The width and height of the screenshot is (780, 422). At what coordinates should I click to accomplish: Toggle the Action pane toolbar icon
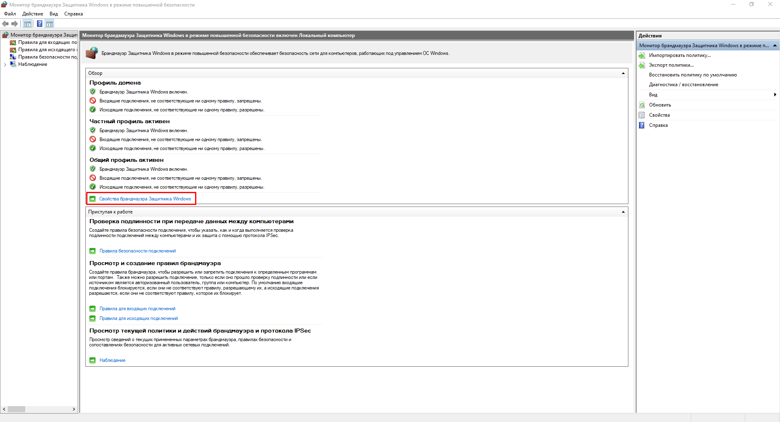pyautogui.click(x=50, y=24)
